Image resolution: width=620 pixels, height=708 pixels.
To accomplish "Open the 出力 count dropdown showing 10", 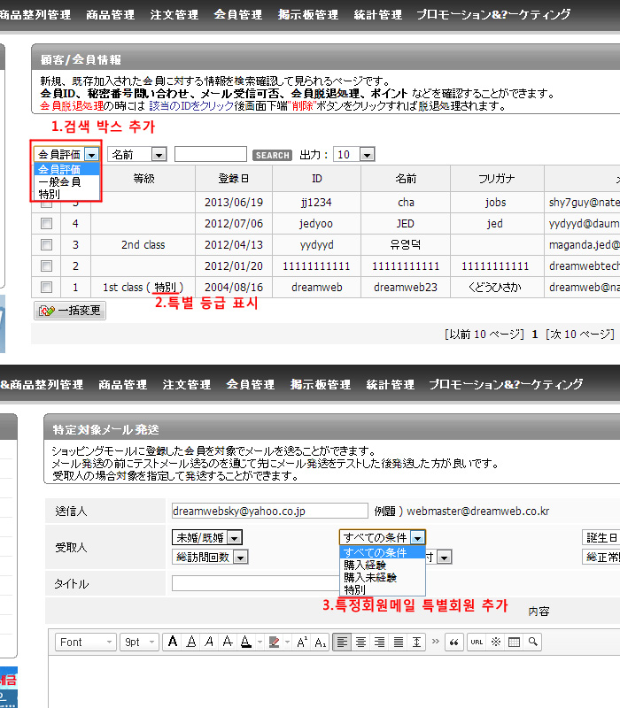I will pyautogui.click(x=354, y=155).
